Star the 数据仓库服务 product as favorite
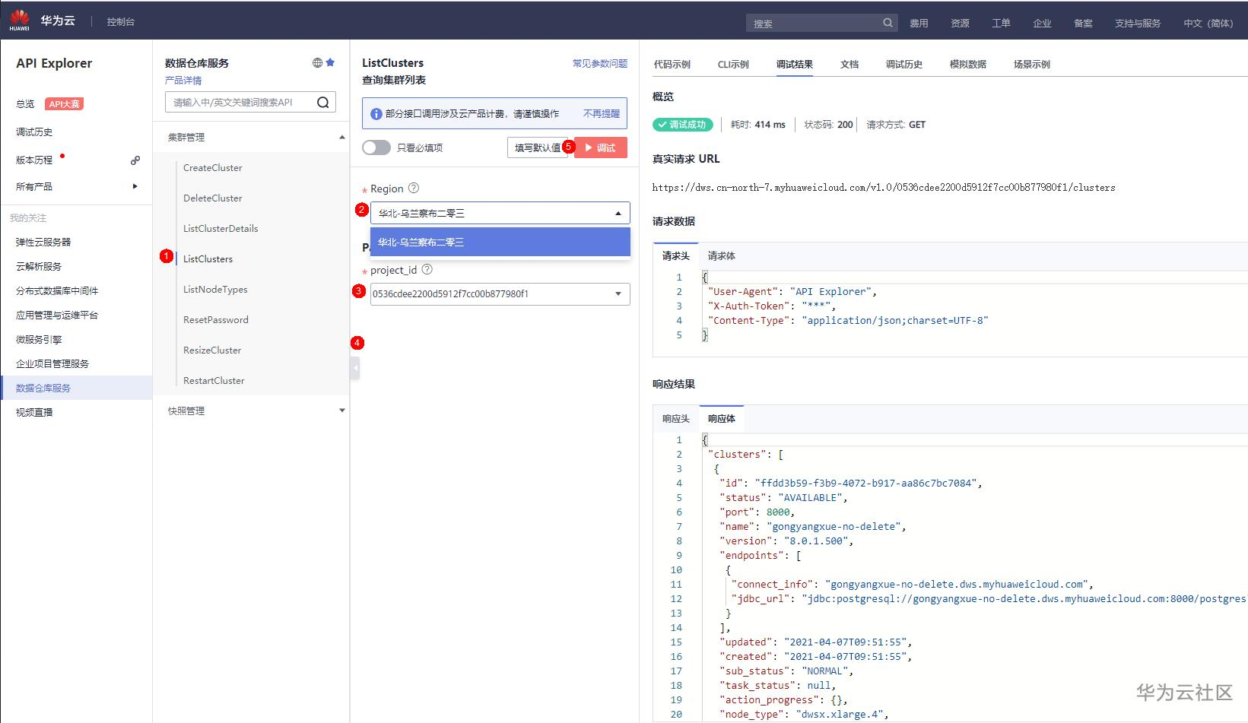1248x723 pixels. [331, 63]
